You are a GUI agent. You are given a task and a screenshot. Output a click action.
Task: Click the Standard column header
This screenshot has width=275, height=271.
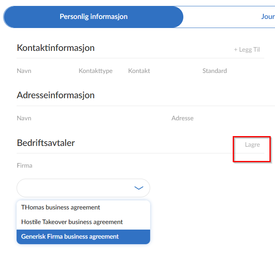(x=215, y=71)
